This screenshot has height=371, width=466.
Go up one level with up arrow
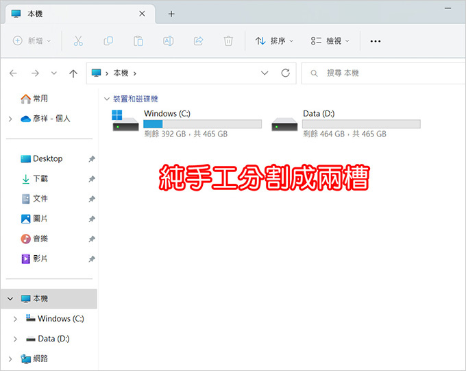pos(73,73)
